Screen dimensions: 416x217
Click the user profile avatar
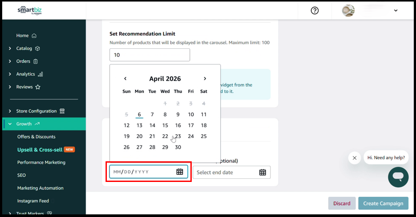(348, 11)
